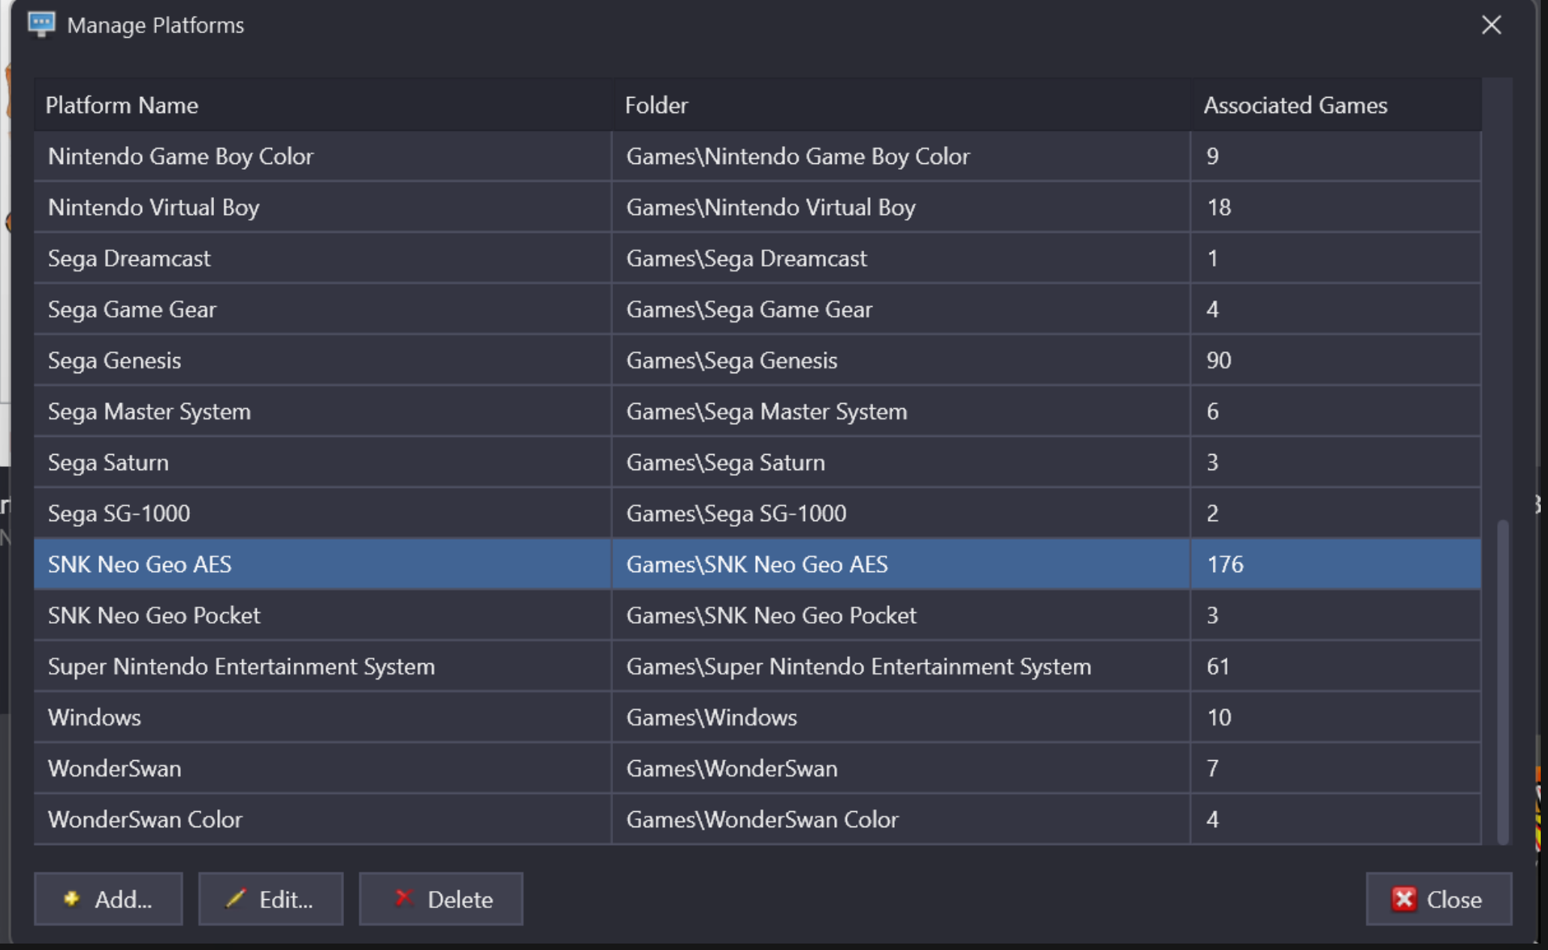
Task: Select Super Nintendo Entertainment System platform name
Action: coord(323,666)
